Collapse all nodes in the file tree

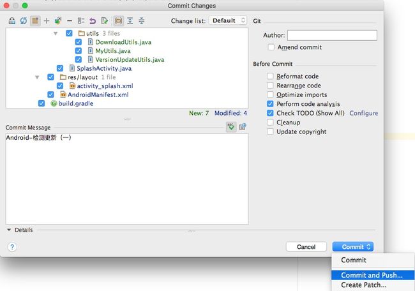pyautogui.click(x=142, y=20)
